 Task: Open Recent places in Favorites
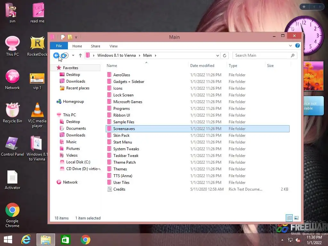point(78,88)
